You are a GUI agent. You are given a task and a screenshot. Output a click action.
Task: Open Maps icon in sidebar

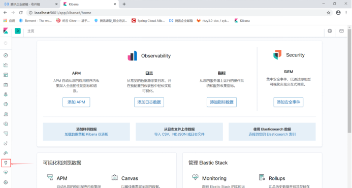tap(6, 95)
